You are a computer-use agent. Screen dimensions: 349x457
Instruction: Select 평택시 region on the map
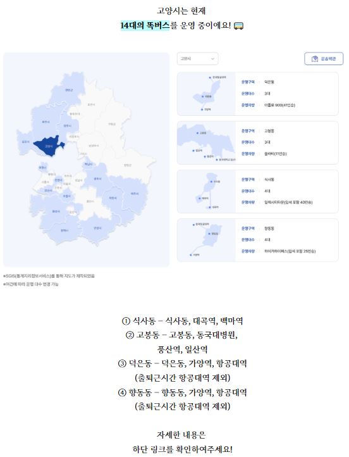64,230
